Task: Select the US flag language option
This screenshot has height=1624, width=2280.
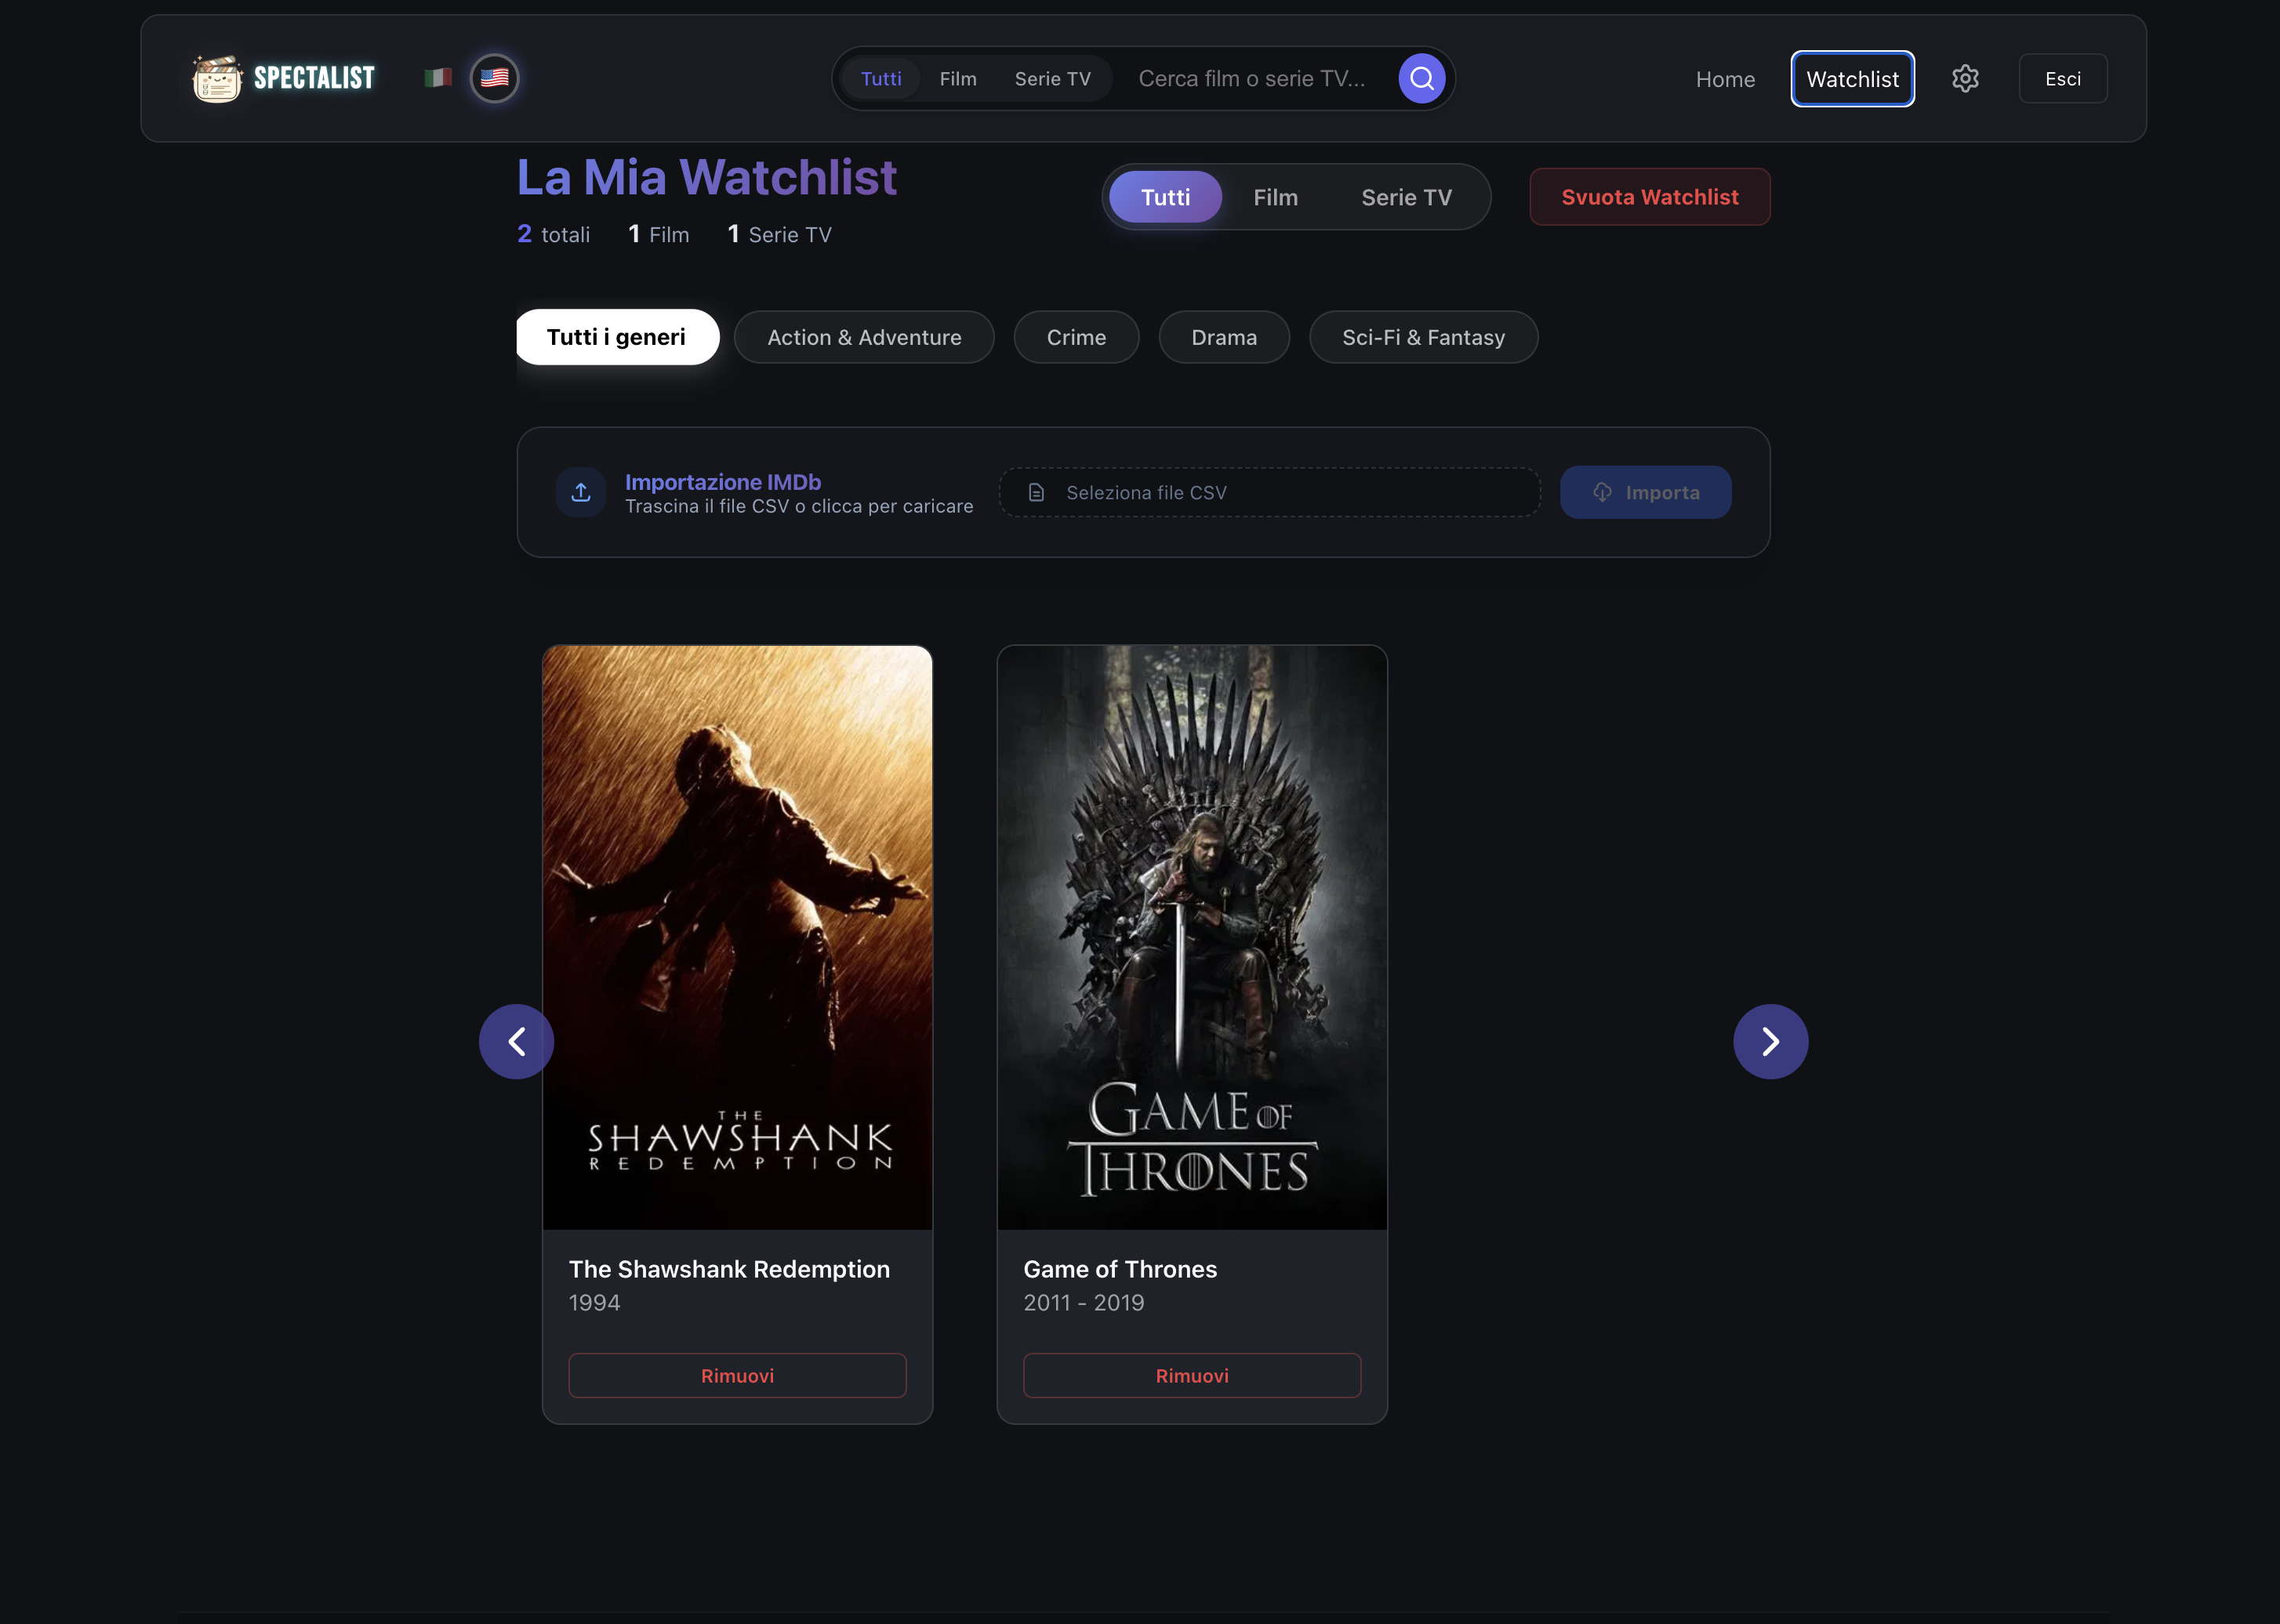Action: click(x=493, y=77)
